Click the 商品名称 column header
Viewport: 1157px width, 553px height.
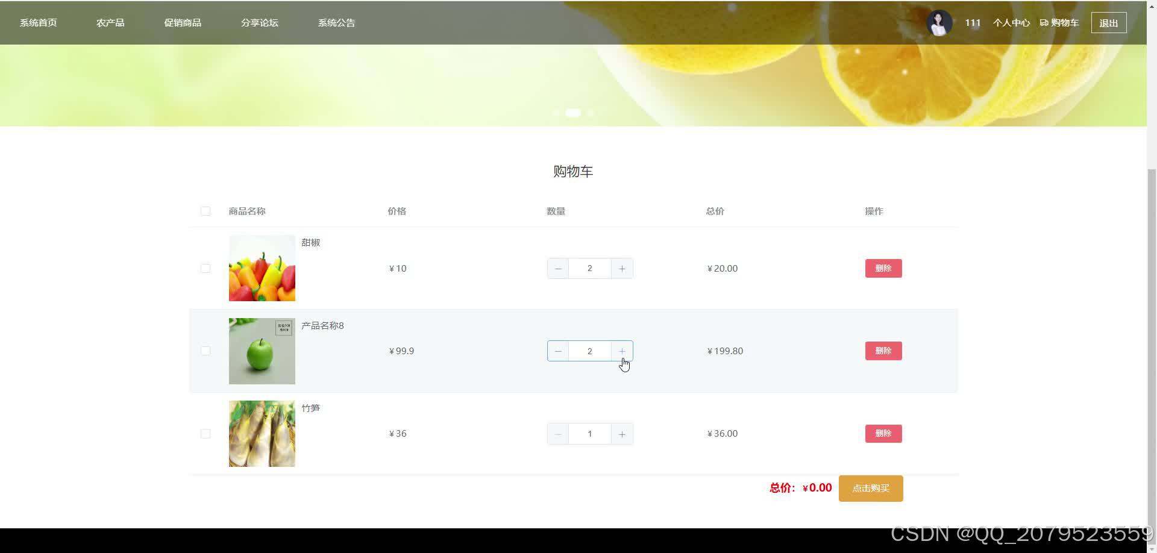click(247, 211)
